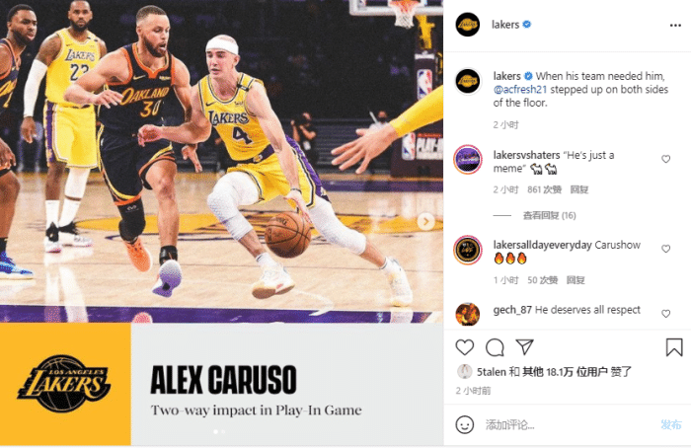
Task: Like the lakersalldayeveryday comment
Action: pyautogui.click(x=666, y=249)
